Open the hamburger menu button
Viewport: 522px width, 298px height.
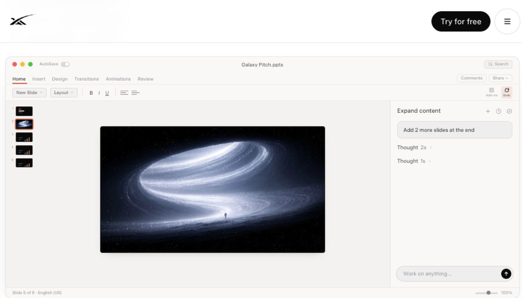[507, 21]
